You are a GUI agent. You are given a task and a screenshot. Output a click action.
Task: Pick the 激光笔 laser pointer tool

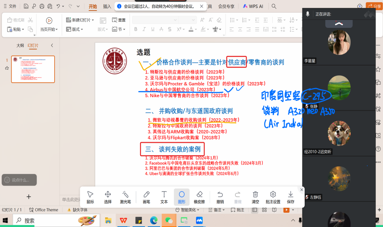click(125, 197)
